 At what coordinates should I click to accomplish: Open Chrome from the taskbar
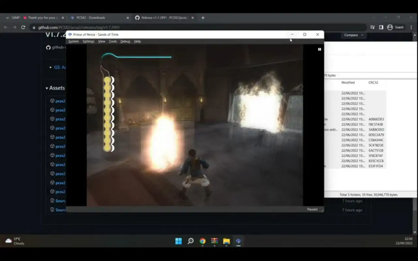(x=202, y=241)
